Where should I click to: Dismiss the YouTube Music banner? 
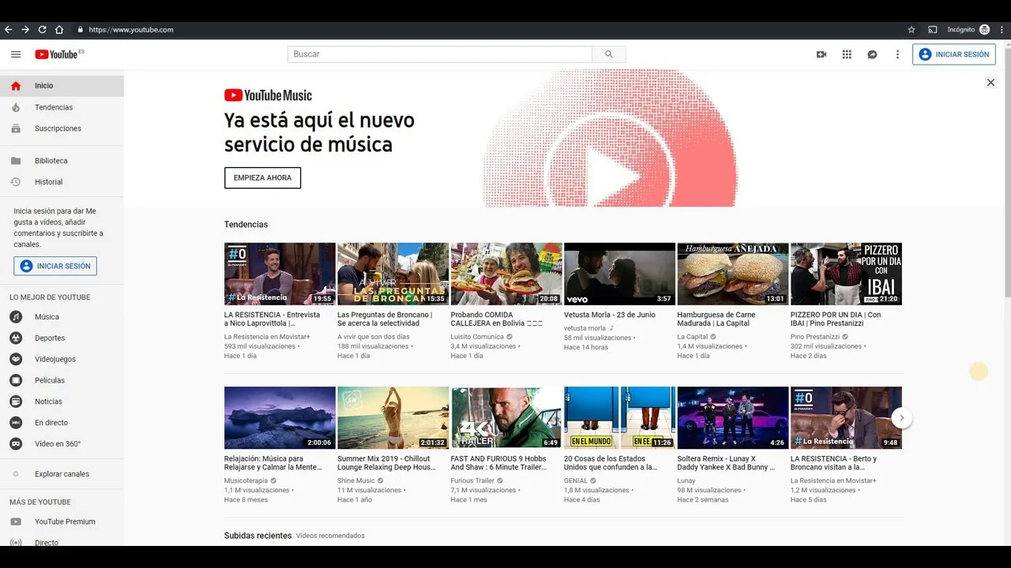[x=990, y=83]
